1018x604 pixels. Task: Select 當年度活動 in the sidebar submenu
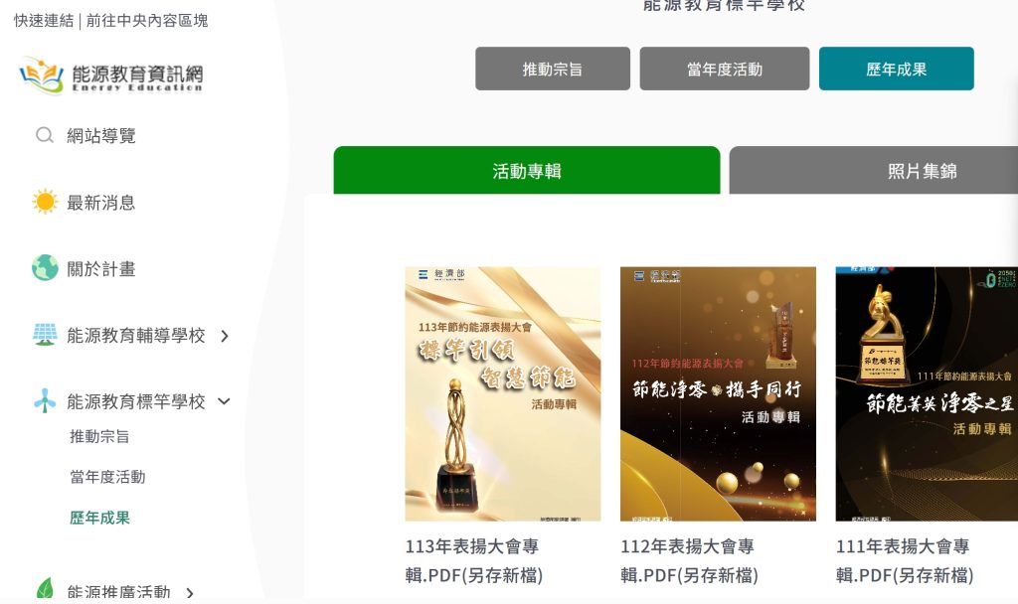pos(107,477)
